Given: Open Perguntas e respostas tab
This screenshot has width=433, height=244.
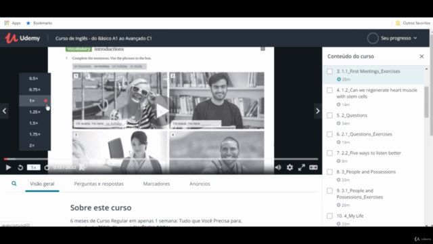Looking at the screenshot, I should tap(99, 184).
